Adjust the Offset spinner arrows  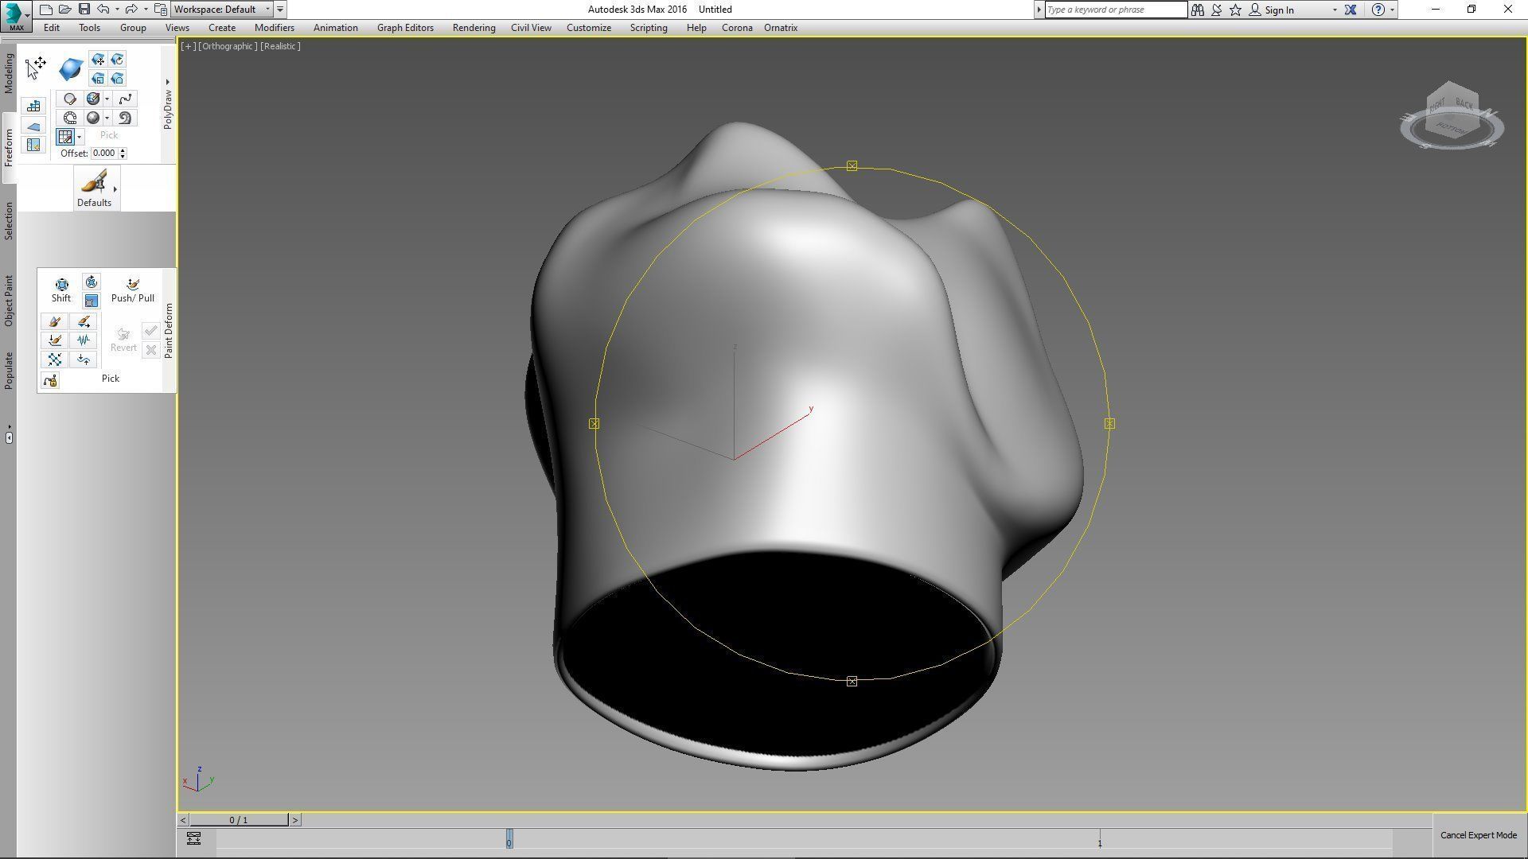point(123,154)
